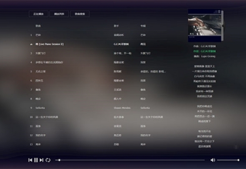Open the first tab above the song list
Image resolution: width=246 pixels, height=169 pixels.
pyautogui.click(x=39, y=14)
